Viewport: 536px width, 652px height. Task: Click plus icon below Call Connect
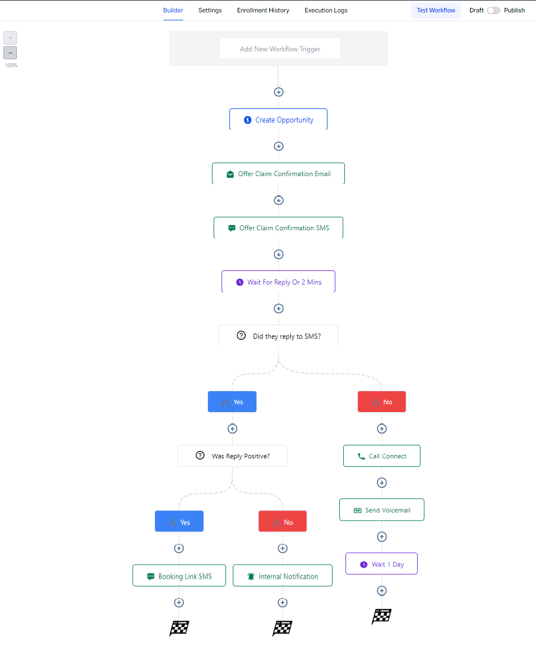[x=382, y=483]
